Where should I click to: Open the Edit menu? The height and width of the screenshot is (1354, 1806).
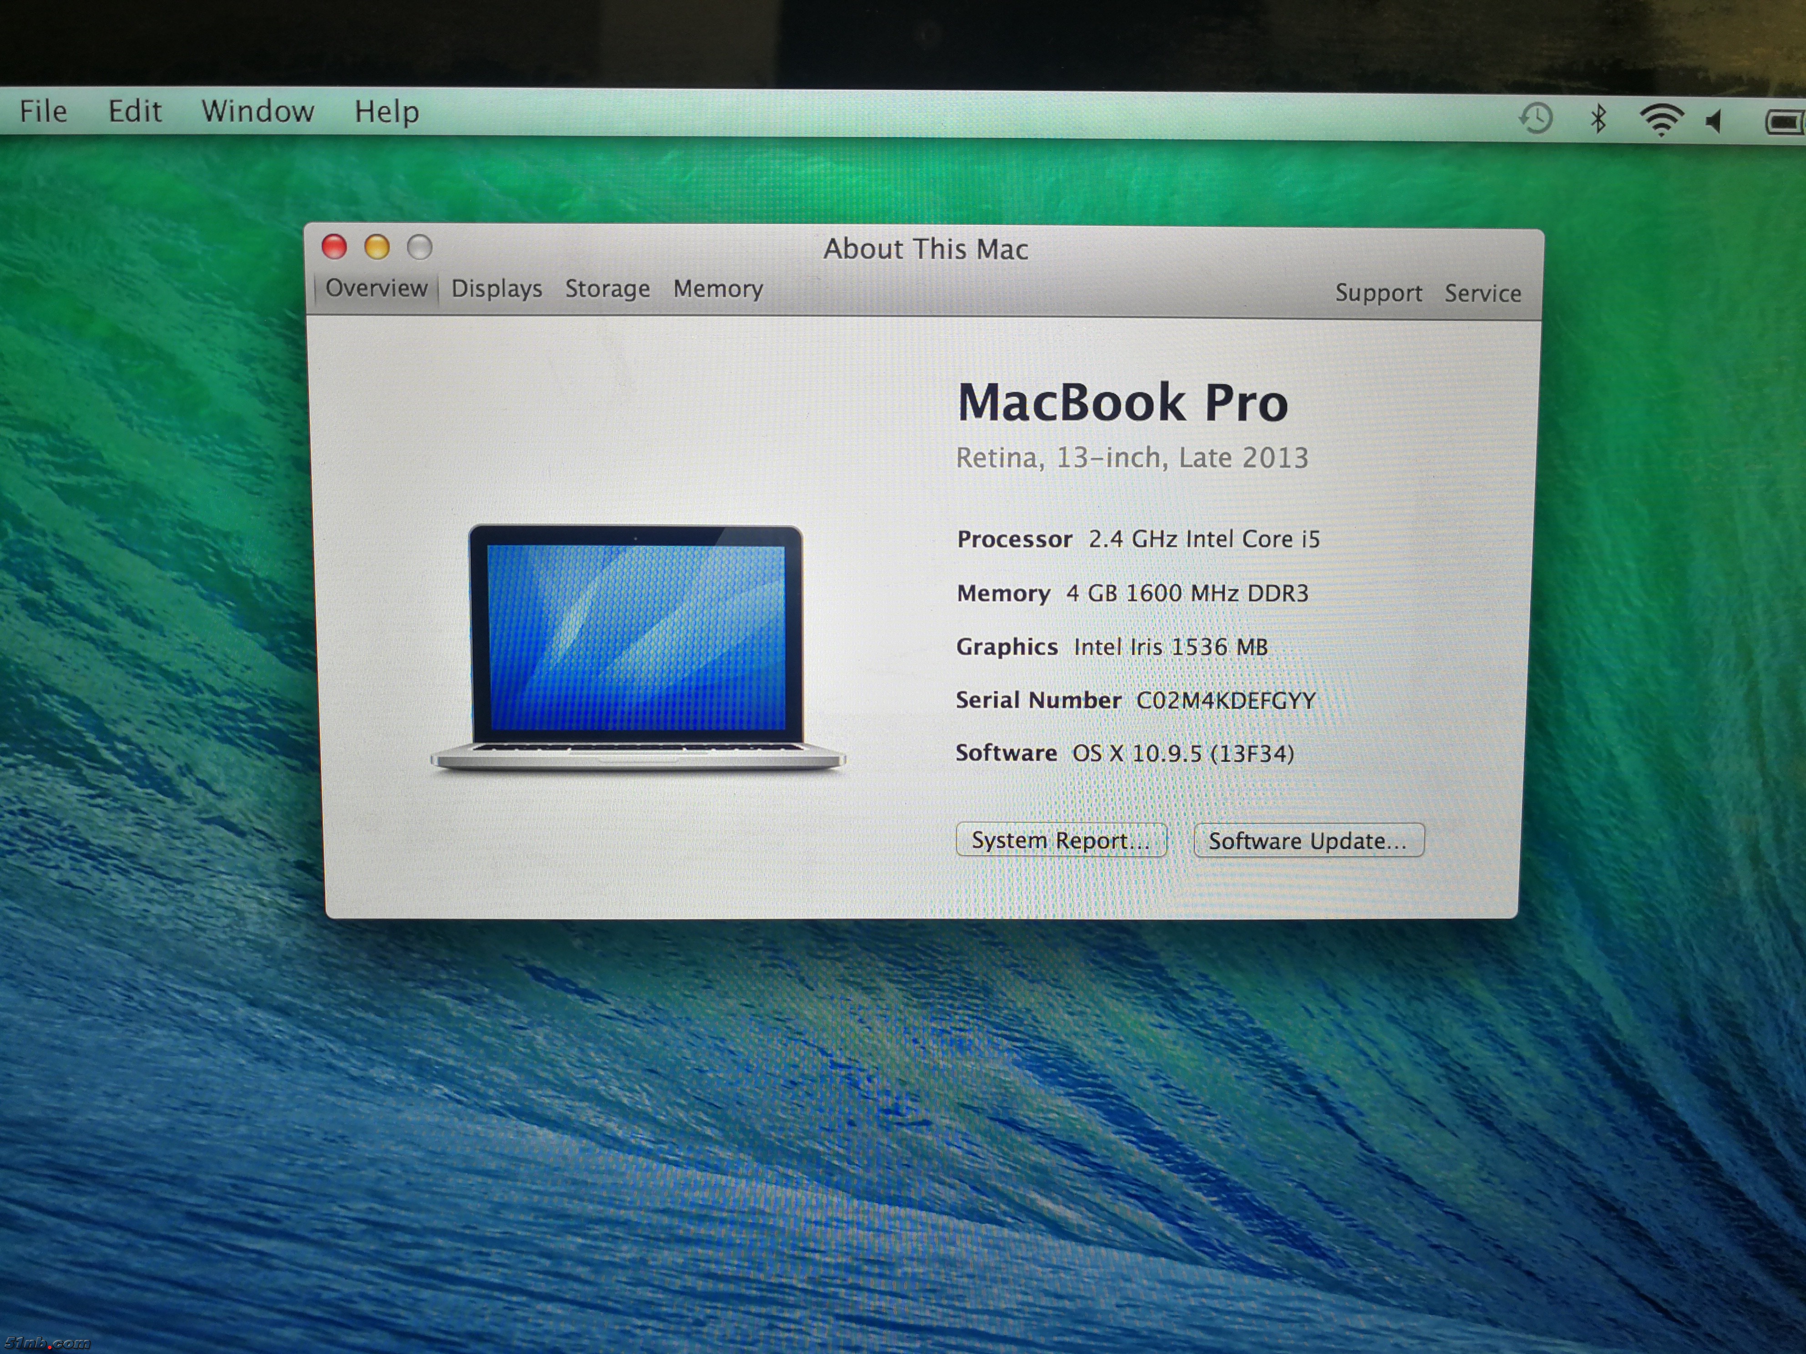[135, 111]
